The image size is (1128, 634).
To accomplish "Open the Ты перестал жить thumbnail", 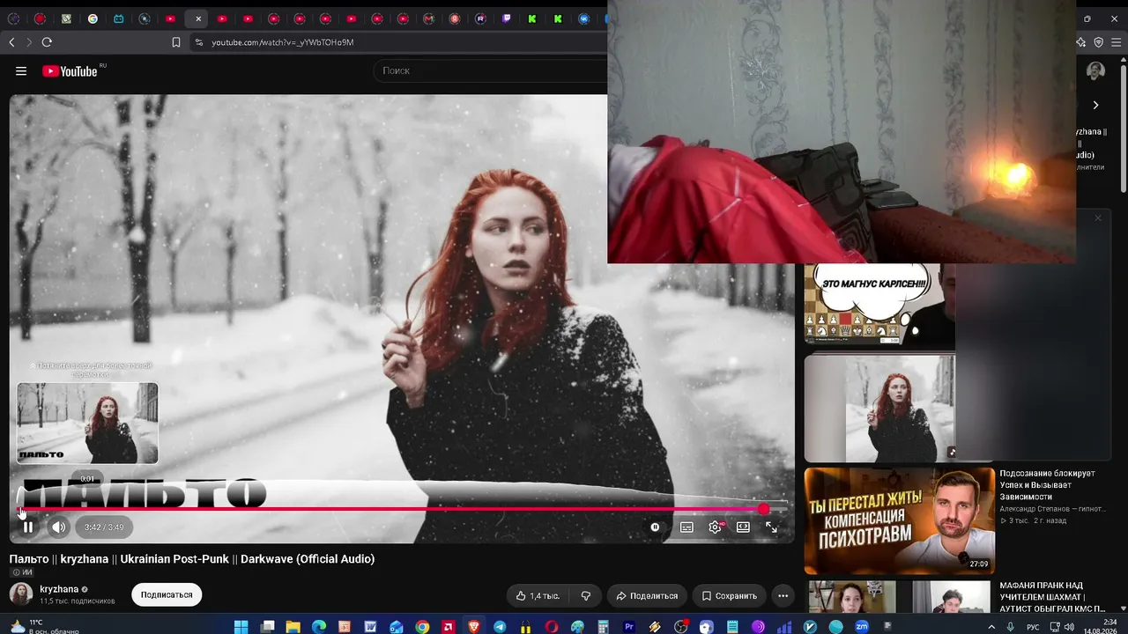I will (899, 520).
